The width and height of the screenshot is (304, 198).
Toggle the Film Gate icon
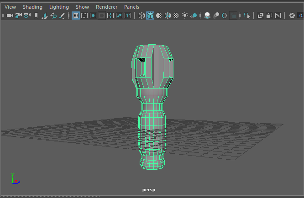tap(84, 16)
